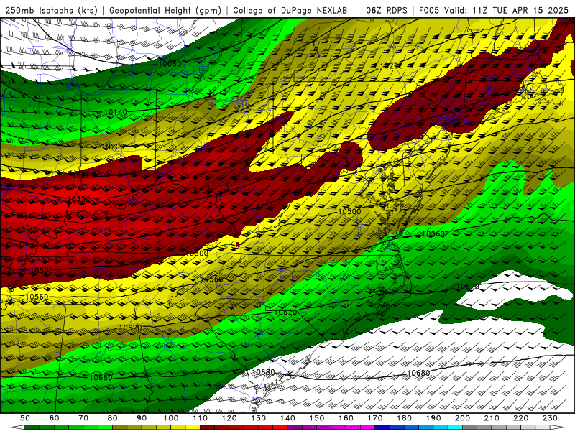Click the dark blue swatch right after 170
Viewport: 575px width, 431px height.
coord(382,427)
